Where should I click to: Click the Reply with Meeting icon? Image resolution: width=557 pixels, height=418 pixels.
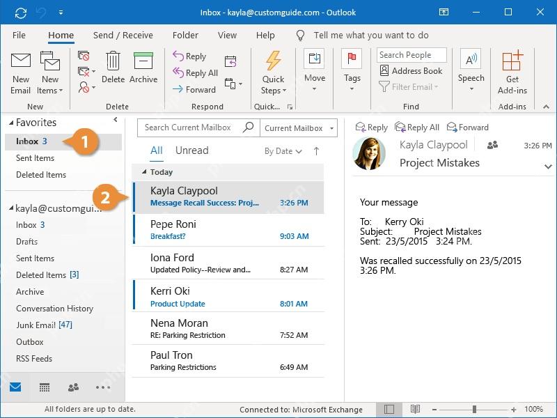point(230,61)
